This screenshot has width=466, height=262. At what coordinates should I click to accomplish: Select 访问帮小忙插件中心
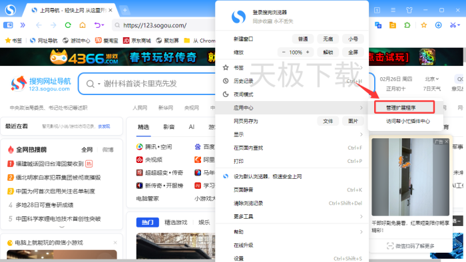(407, 121)
